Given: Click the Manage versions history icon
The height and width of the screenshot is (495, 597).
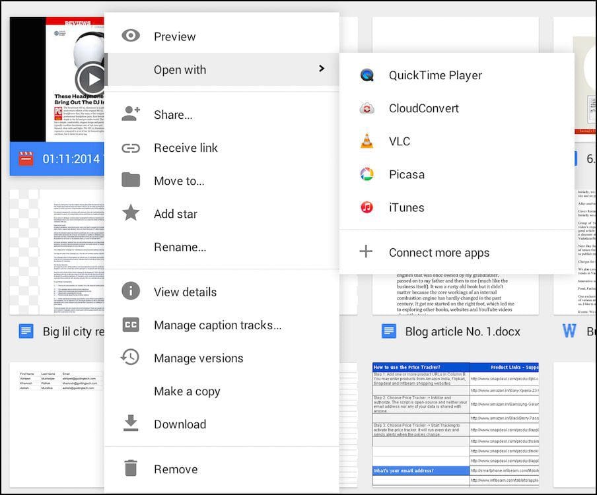Looking at the screenshot, I should tap(130, 357).
